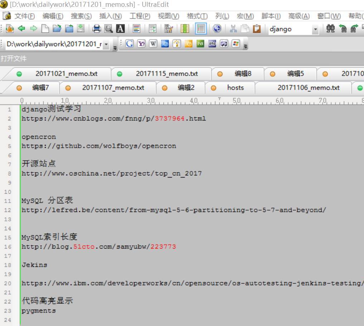Image resolution: width=364 pixels, height=326 pixels.
Task: Open the 文件(F) menu
Action: (25, 16)
